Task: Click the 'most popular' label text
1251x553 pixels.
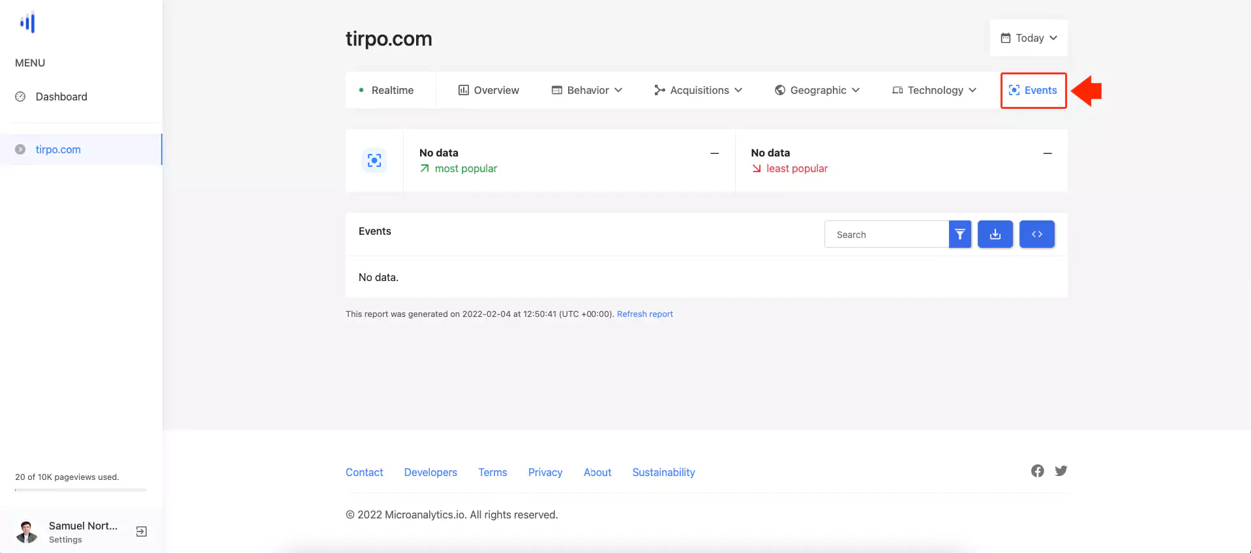Action: 466,168
